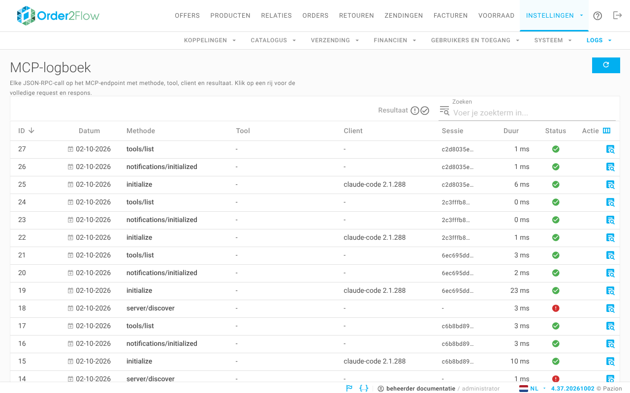This screenshot has width=630, height=393.
Task: Sort by the Methode column header
Action: point(141,131)
